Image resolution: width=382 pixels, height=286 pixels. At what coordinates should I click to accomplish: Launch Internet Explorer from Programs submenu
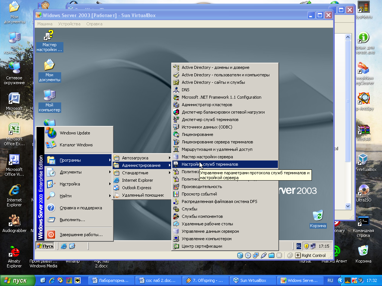pos(142,180)
